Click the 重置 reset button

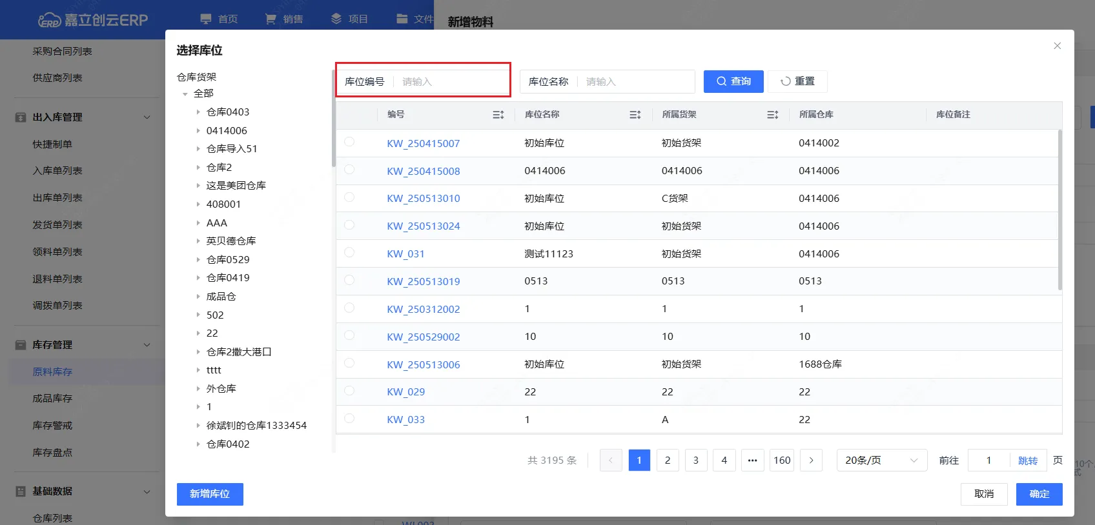[x=797, y=81]
